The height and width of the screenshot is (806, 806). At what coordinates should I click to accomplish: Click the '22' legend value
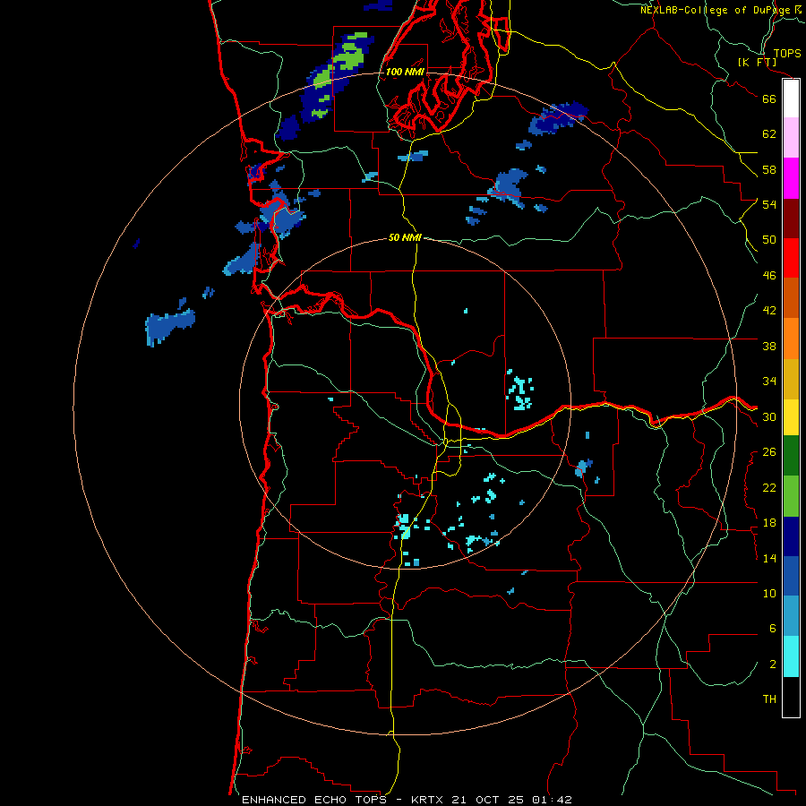point(769,487)
